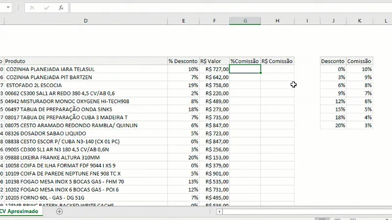Select column J header
Image resolution: width=392 pixels, height=220 pixels.
(x=333, y=21)
